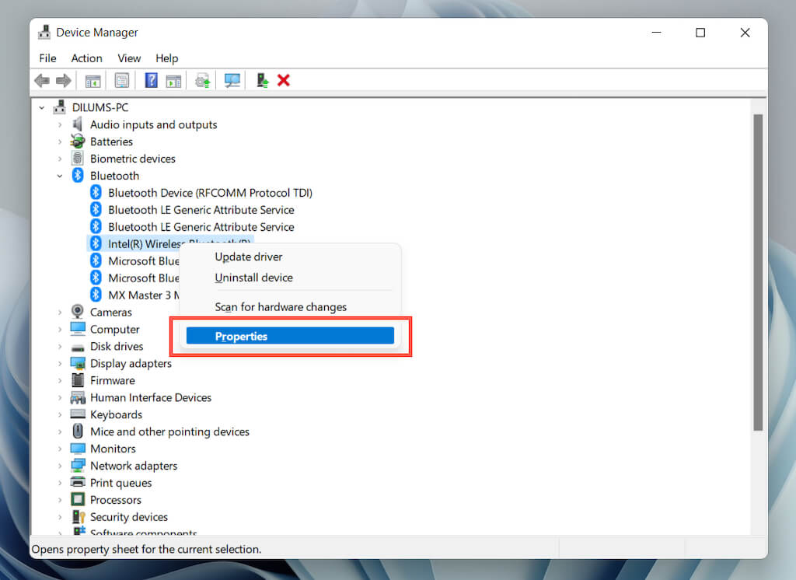Expand the Processors category chevron
Image resolution: width=796 pixels, height=580 pixels.
click(x=60, y=500)
